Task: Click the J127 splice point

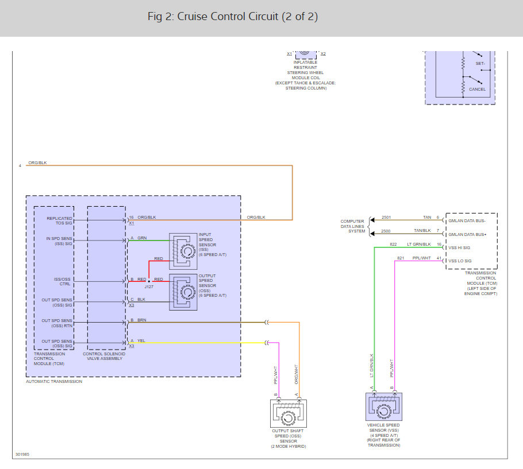Action: click(x=148, y=280)
